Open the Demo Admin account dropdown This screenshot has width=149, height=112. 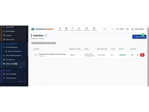click(x=139, y=29)
